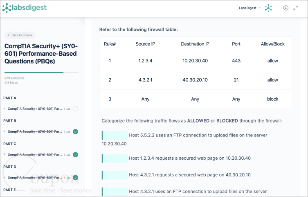Viewport: 308px width, 197px height.
Task: Open the Part A lesson link
Action: click(x=35, y=109)
